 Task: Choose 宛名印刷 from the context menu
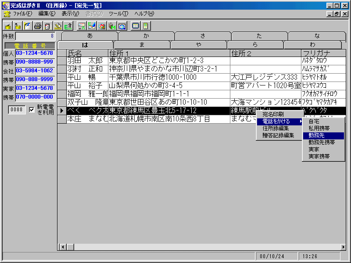279,114
